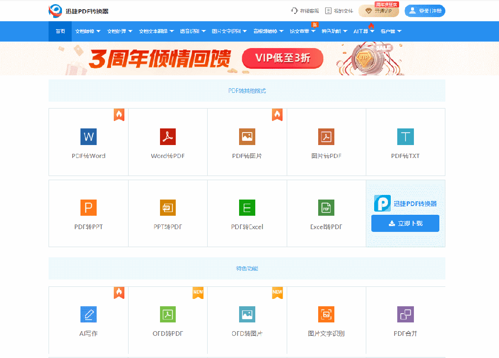
Task: Open the PDF合并 merge tool
Action: click(x=406, y=320)
